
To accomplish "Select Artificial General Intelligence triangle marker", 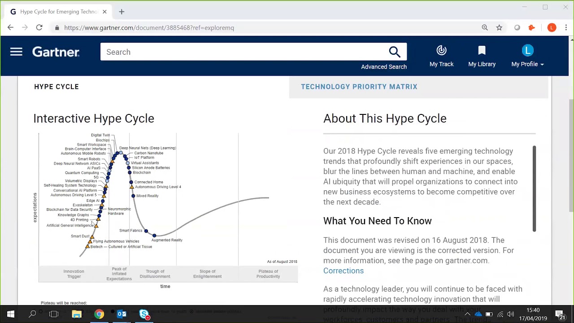I will tap(96, 226).
